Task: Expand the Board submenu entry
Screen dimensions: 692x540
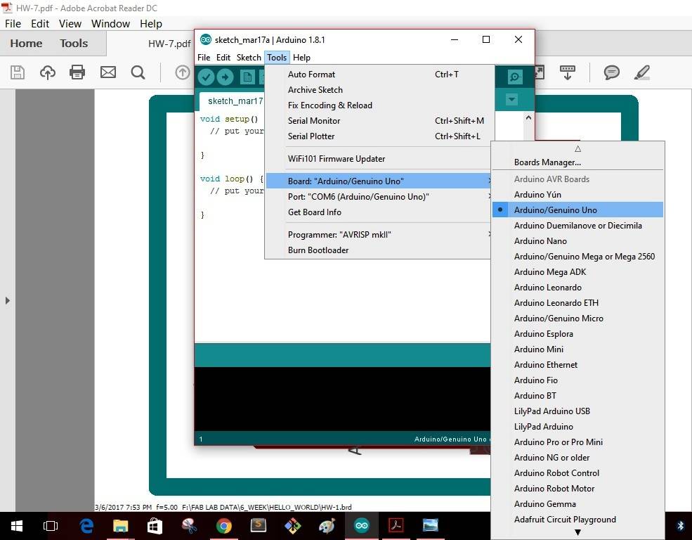Action: coord(379,181)
